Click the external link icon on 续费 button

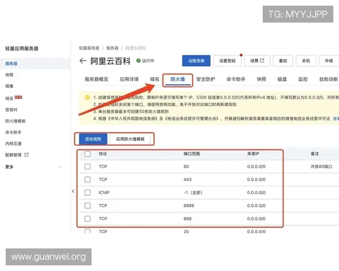tap(262, 60)
